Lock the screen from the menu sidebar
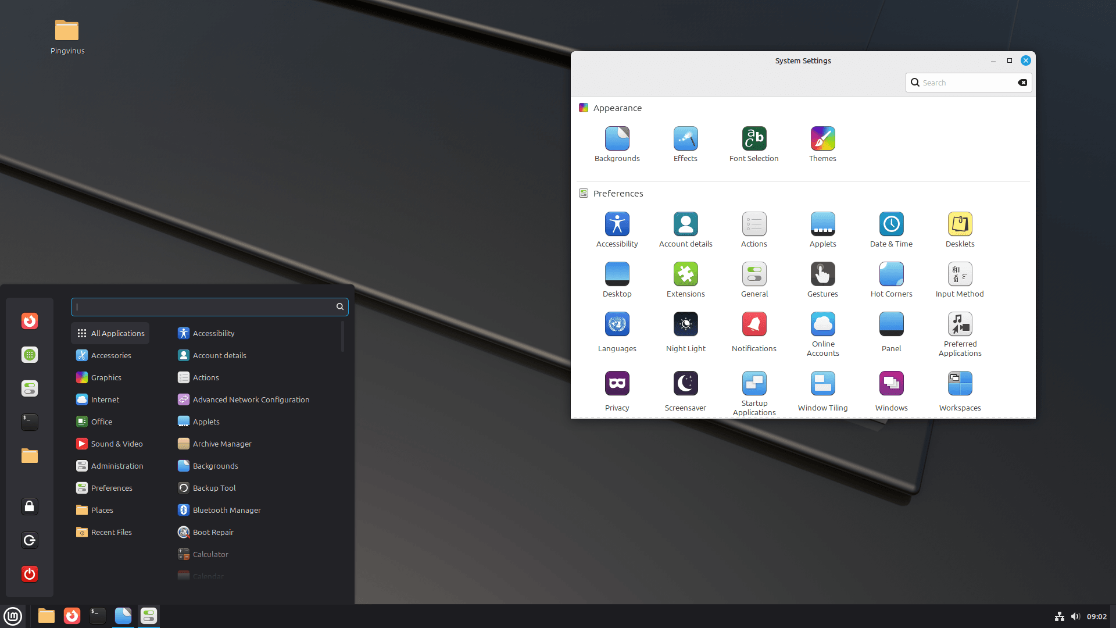Viewport: 1116px width, 628px height. click(29, 506)
